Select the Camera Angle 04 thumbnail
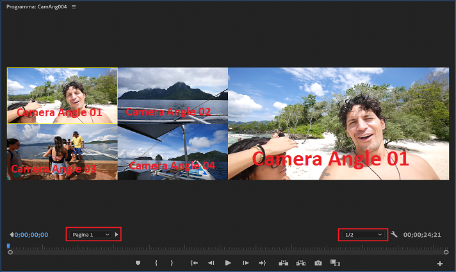456x272 pixels. (x=173, y=152)
